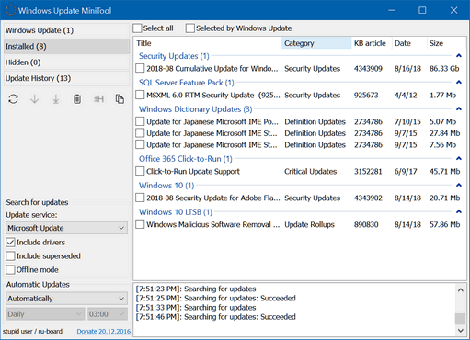Click the stupid user / ru-board credit text
470x340 pixels.
(32, 331)
